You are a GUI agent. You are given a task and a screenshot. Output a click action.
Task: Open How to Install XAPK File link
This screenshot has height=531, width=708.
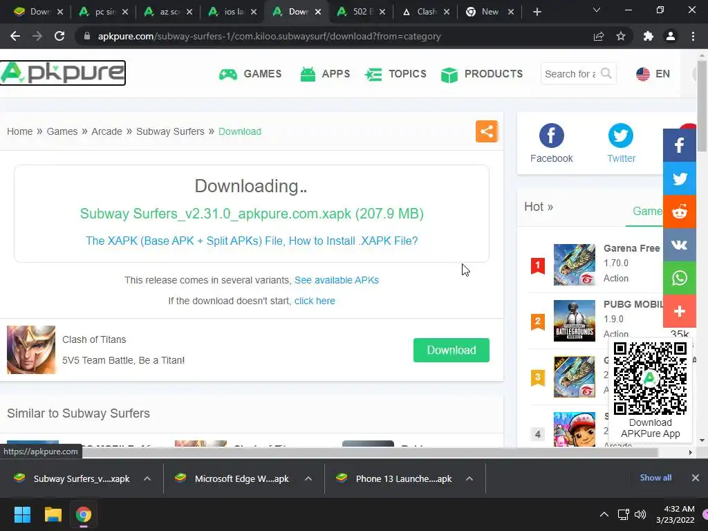click(x=252, y=241)
